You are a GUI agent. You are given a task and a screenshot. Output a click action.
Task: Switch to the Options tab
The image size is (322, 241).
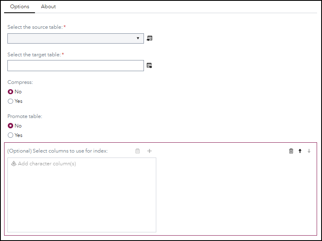[19, 7]
